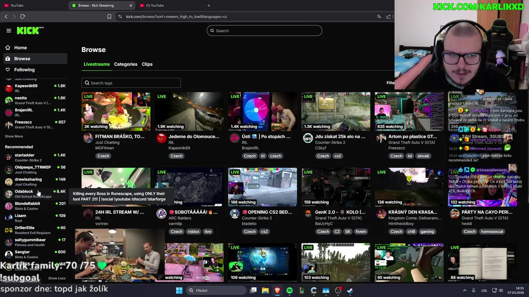Screen dimensions: 529x297
Task: Click the browser address bar URL
Action: pos(176,16)
